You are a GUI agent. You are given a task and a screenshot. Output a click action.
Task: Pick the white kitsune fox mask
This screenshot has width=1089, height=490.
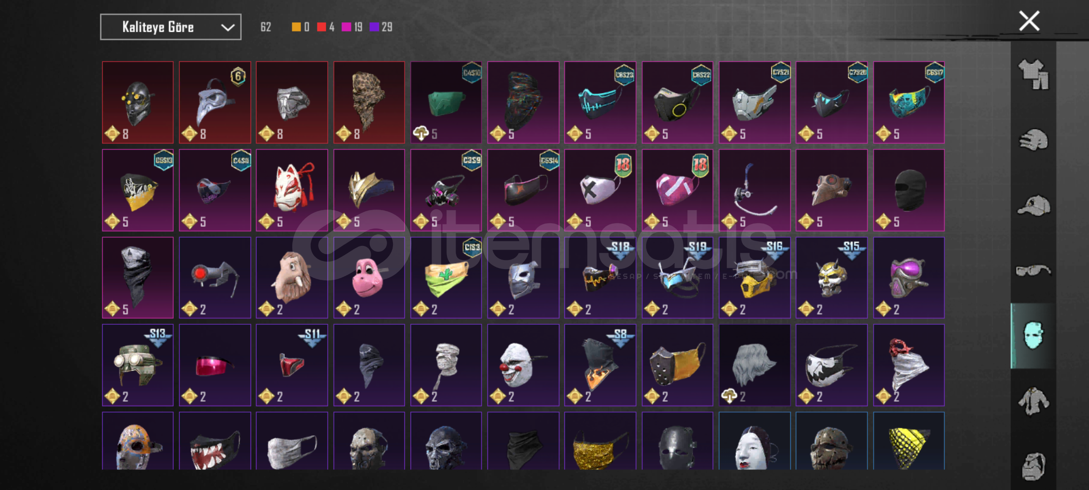[292, 190]
